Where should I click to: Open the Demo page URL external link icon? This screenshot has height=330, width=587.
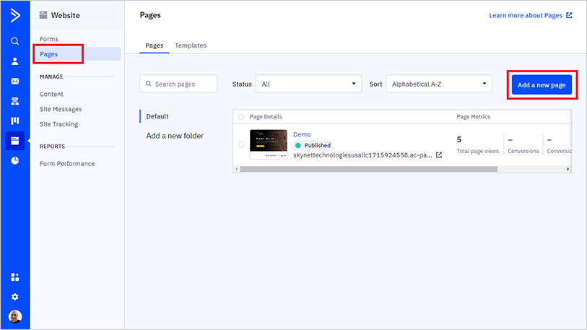[x=439, y=155]
